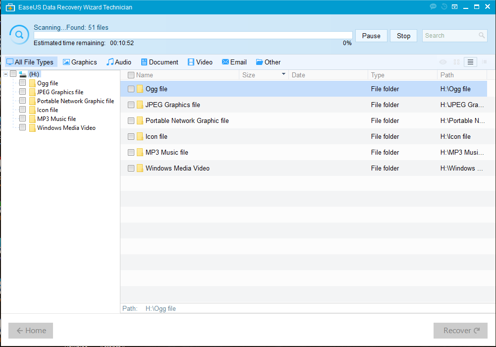Viewport: 496px width, 347px height.
Task: Open the feedback chat icon in title bar
Action: point(433,6)
